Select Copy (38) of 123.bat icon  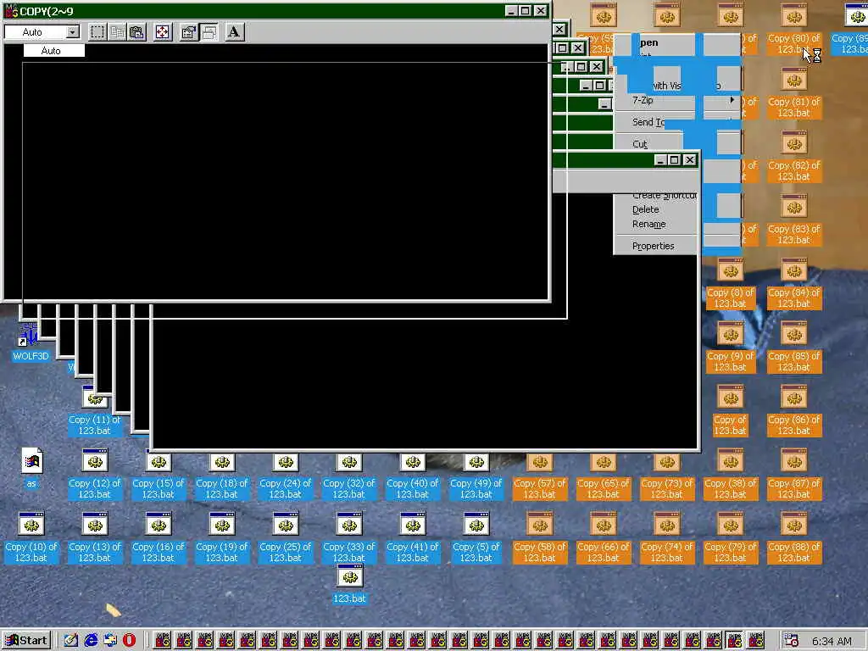[x=731, y=475]
